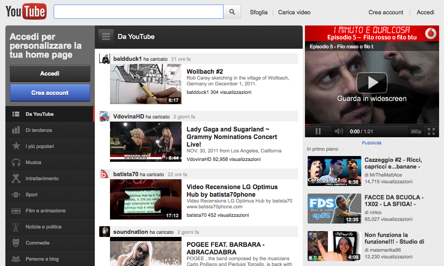Enter fullscreen using the expand icon

tap(431, 131)
